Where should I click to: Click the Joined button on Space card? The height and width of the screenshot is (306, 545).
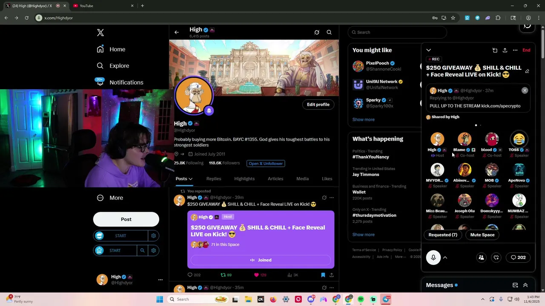point(261,260)
